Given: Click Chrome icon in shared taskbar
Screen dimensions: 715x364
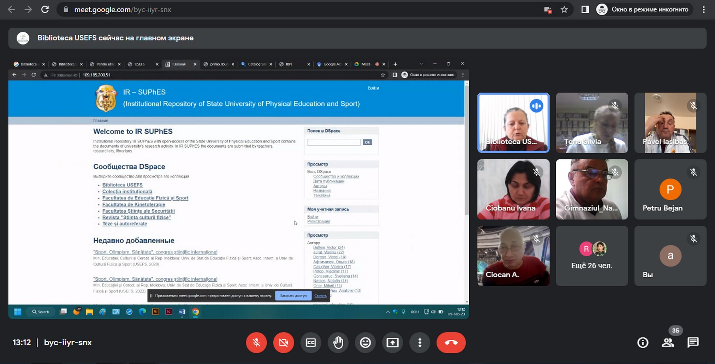Looking at the screenshot, I should (195, 311).
